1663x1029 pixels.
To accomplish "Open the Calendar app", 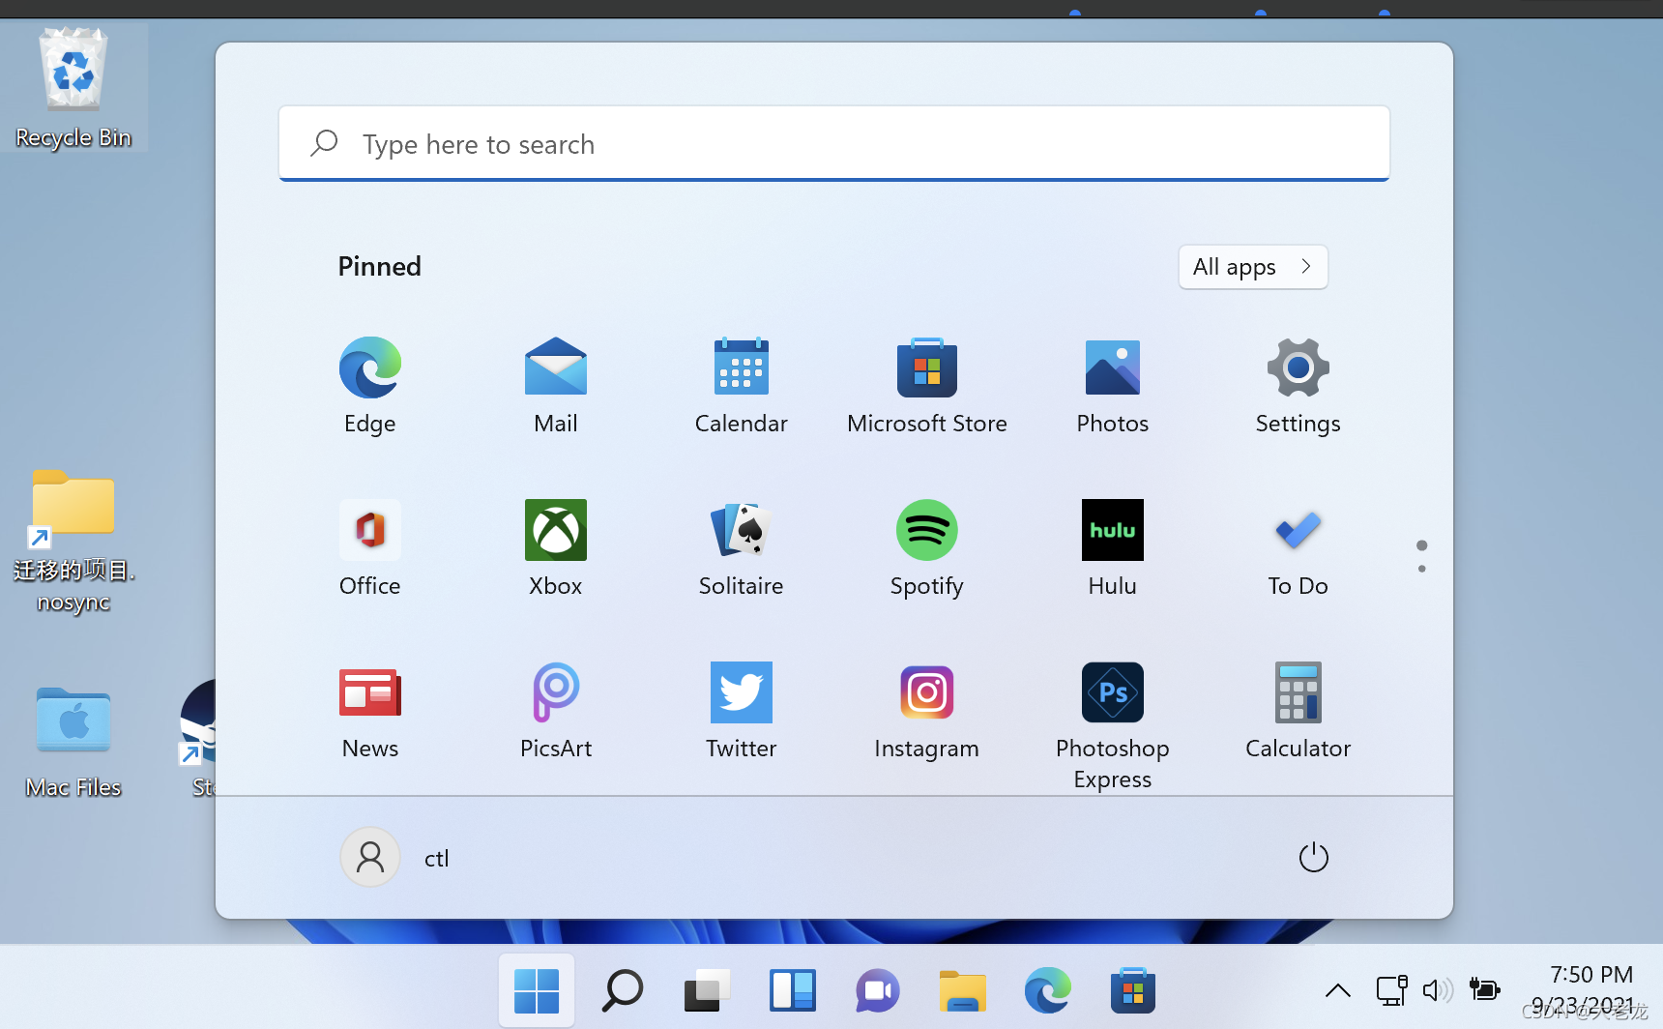I will (x=742, y=386).
